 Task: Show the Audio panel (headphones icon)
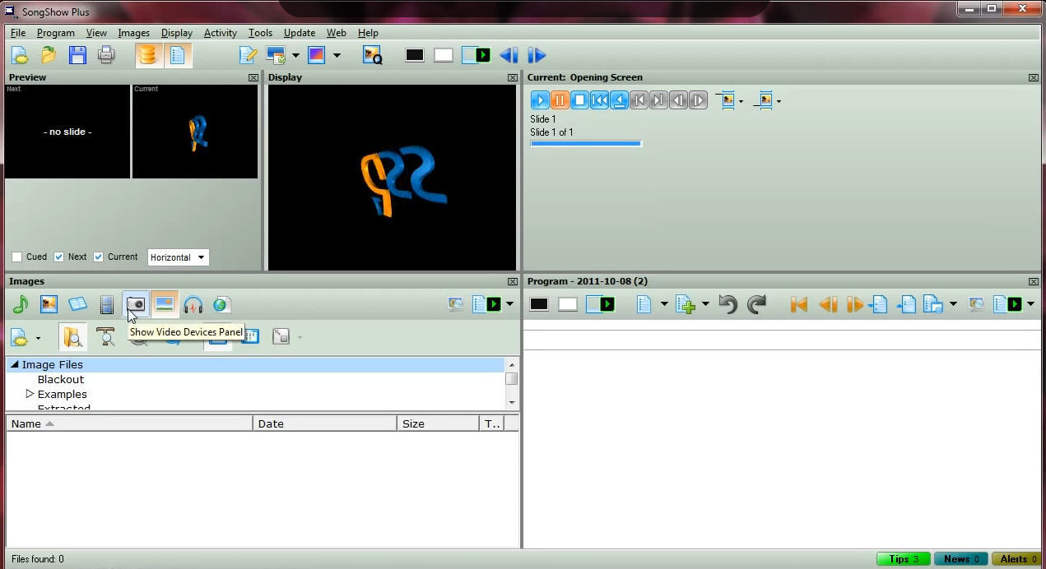point(193,305)
